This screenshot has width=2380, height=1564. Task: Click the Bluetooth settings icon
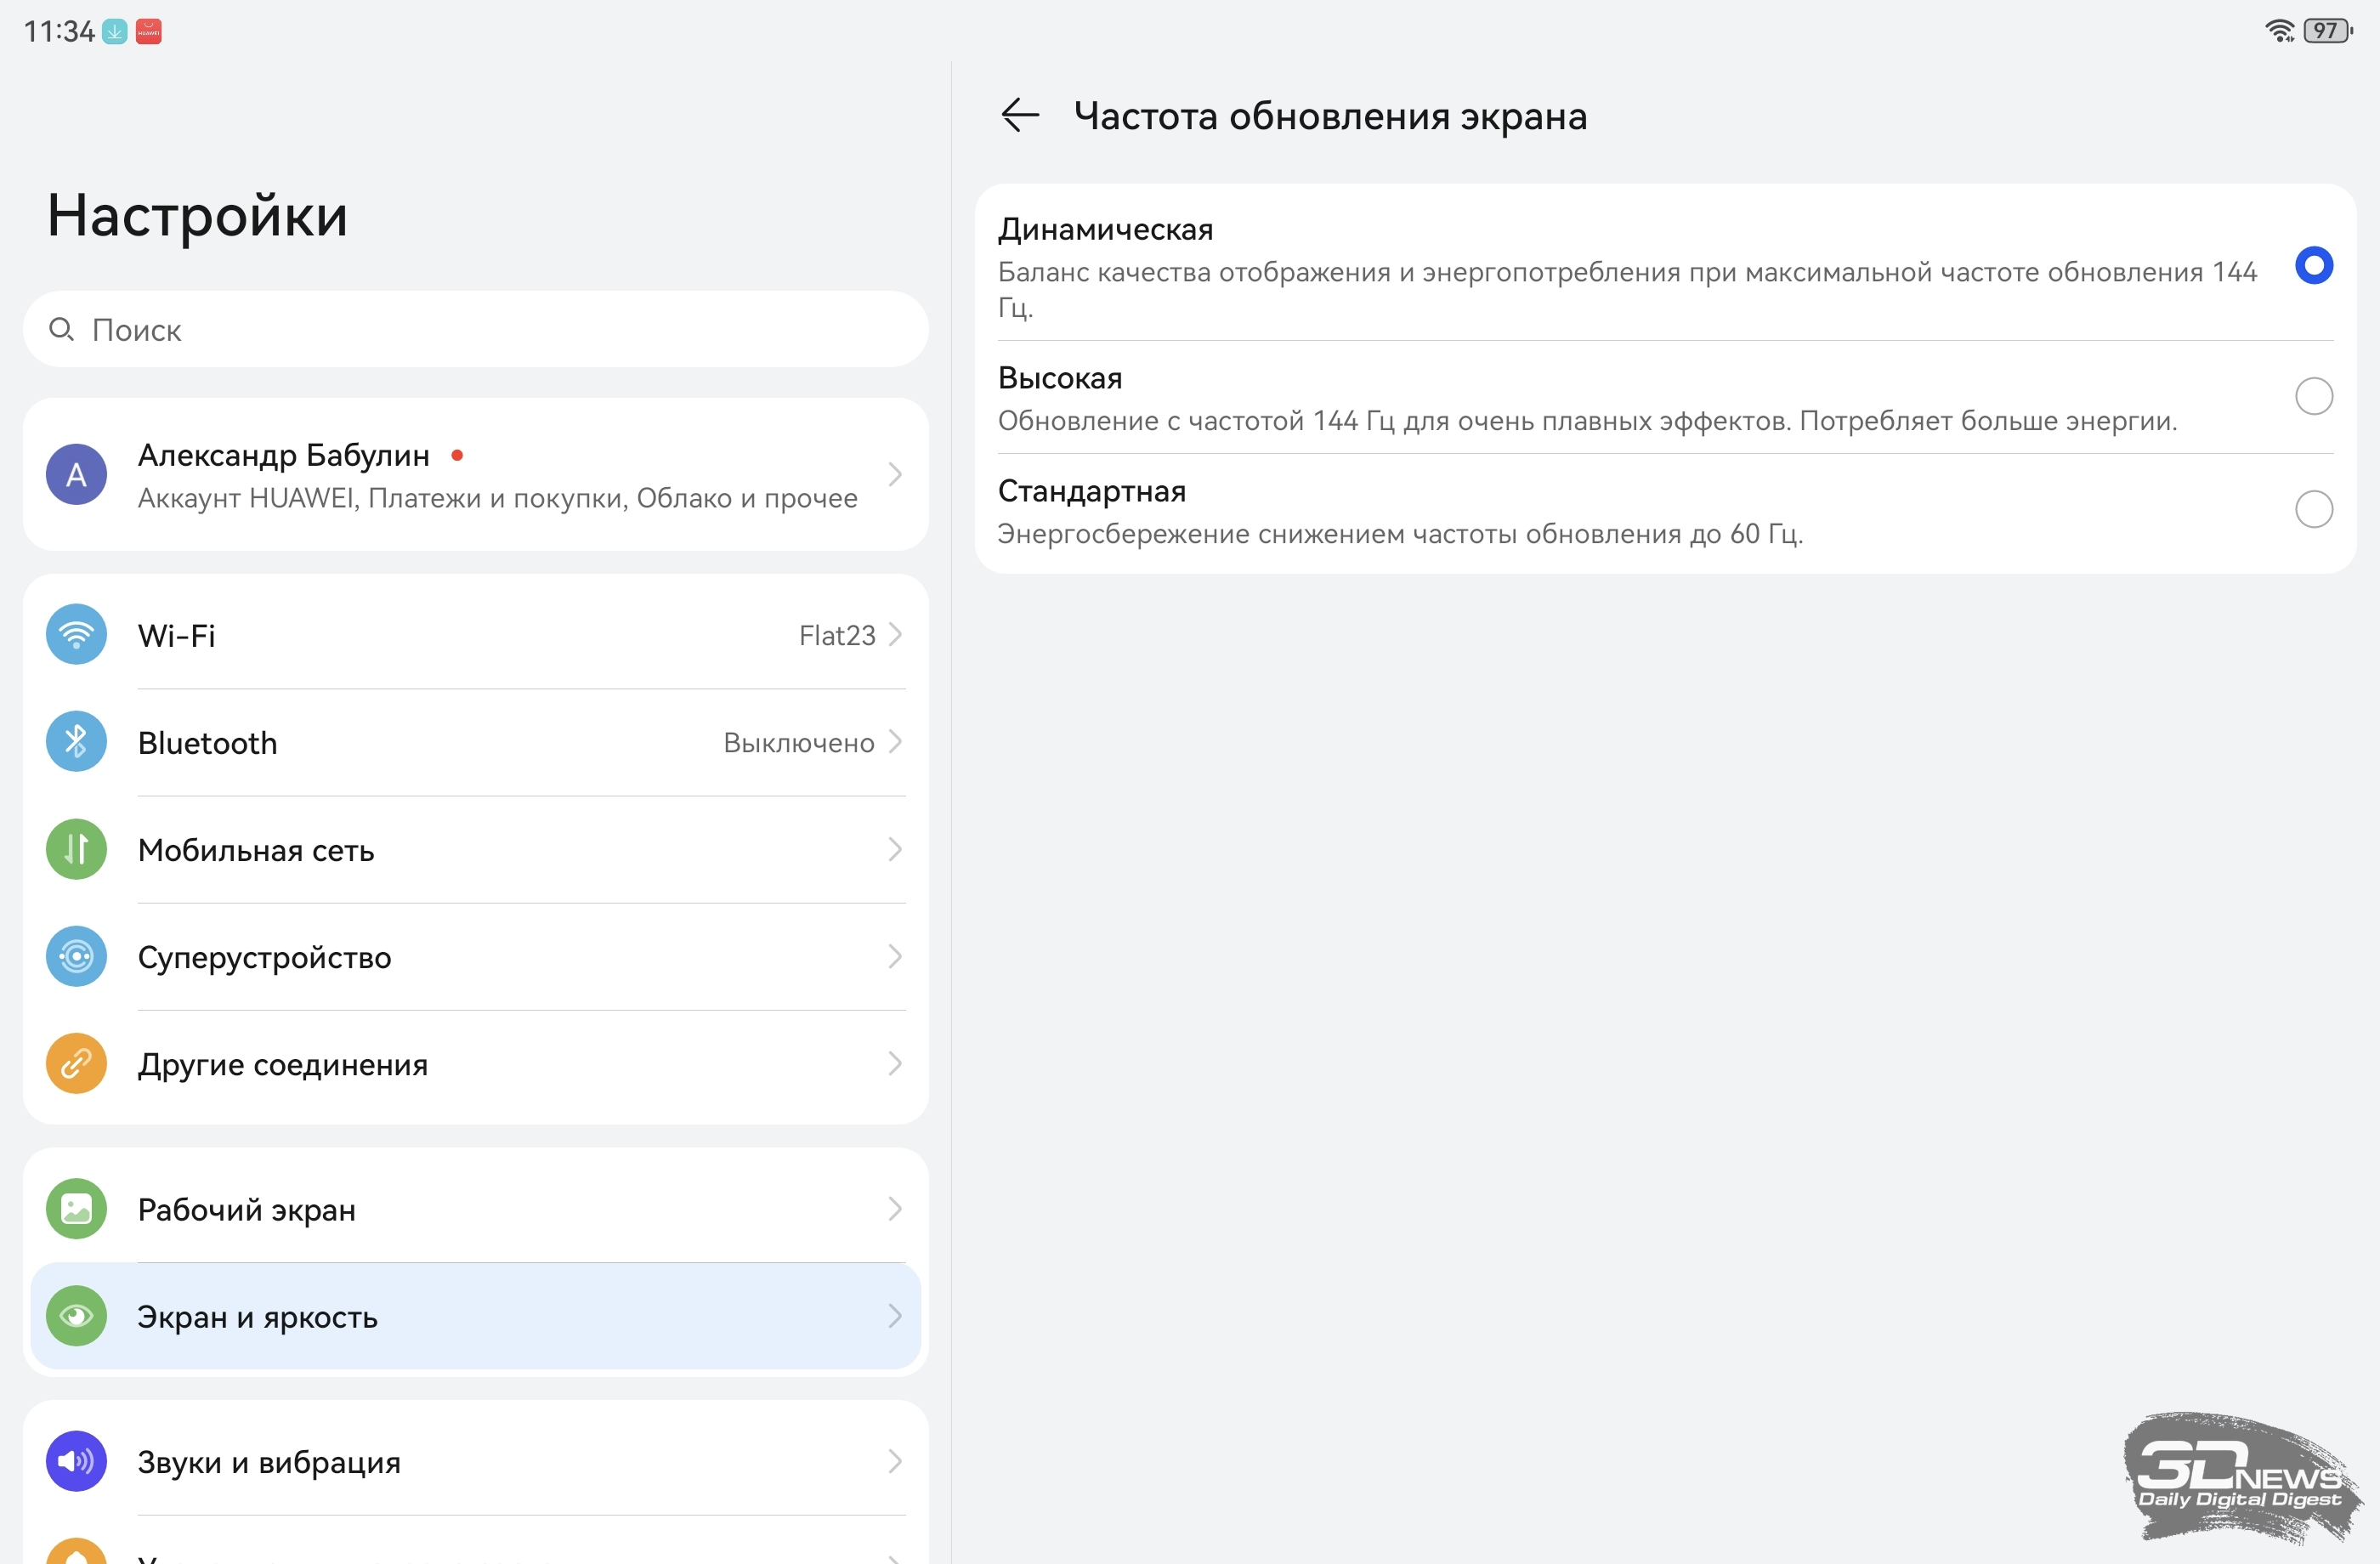click(76, 742)
